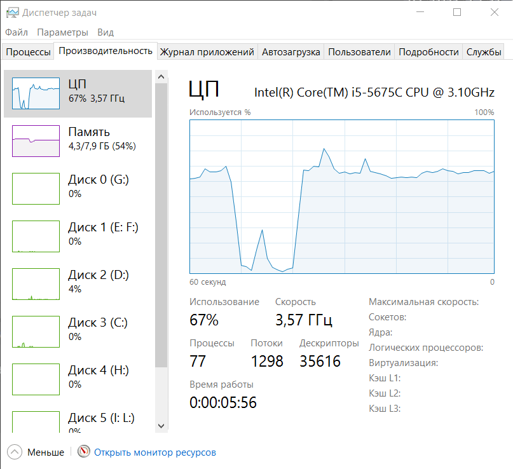This screenshot has height=469, width=513.
Task: Collapse view with Меньше chevron button
Action: click(15, 452)
